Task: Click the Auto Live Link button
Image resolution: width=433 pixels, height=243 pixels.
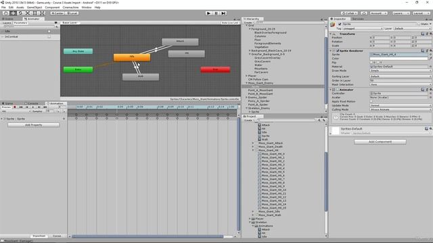Action: (230, 23)
